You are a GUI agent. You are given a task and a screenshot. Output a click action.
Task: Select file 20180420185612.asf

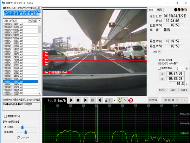pyautogui.click(x=20, y=27)
